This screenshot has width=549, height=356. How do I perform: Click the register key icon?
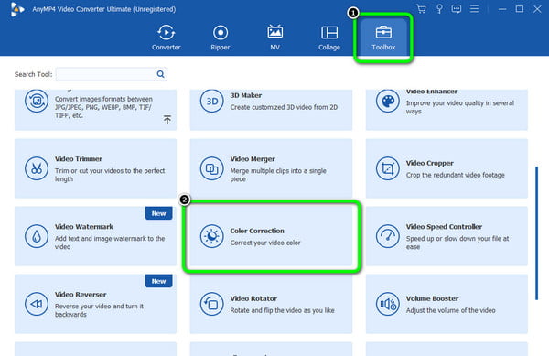point(439,9)
